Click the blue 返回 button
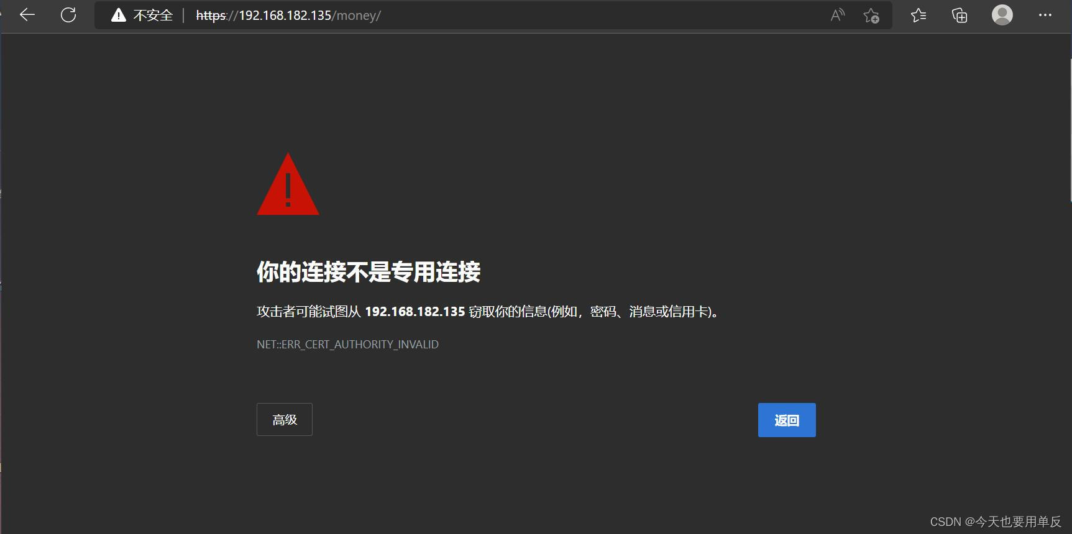This screenshot has height=534, width=1072. (787, 420)
